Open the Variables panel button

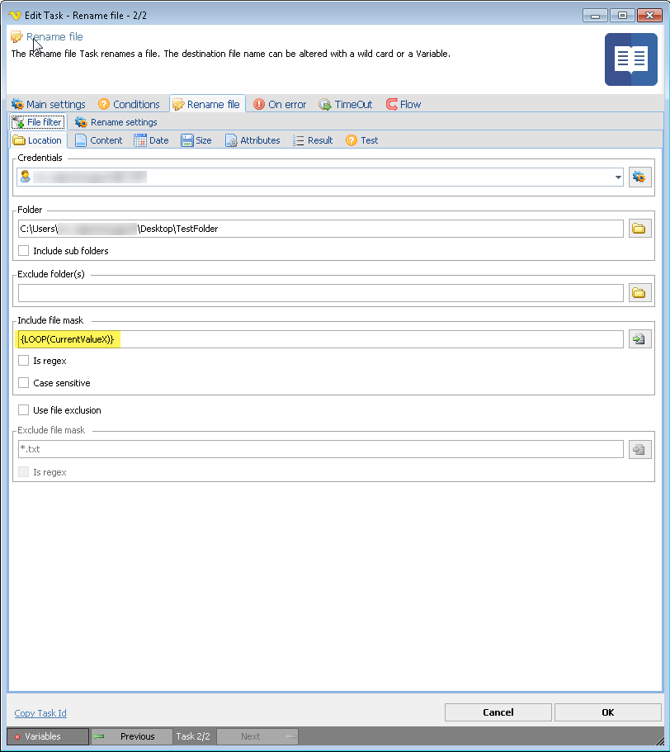coord(47,736)
